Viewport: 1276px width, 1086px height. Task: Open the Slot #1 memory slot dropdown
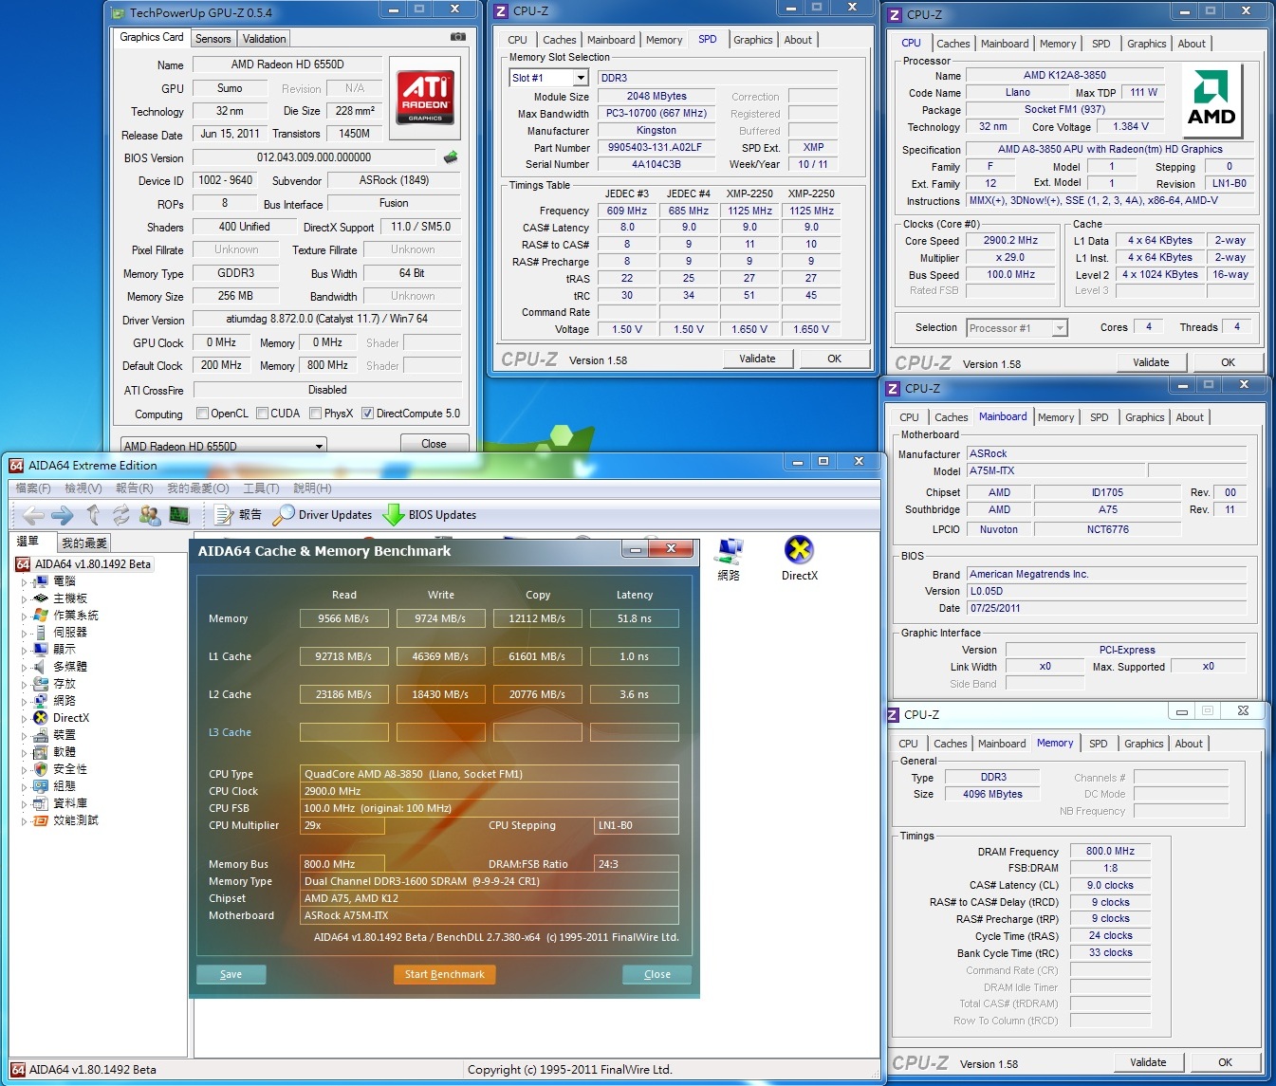click(581, 78)
